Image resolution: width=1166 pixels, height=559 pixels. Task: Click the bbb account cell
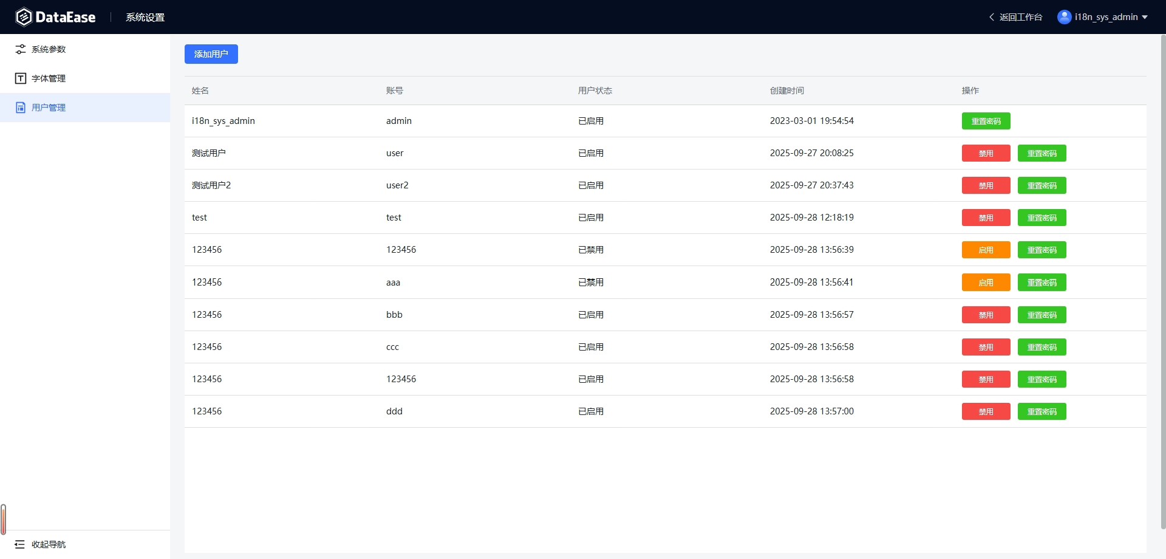pyautogui.click(x=394, y=315)
